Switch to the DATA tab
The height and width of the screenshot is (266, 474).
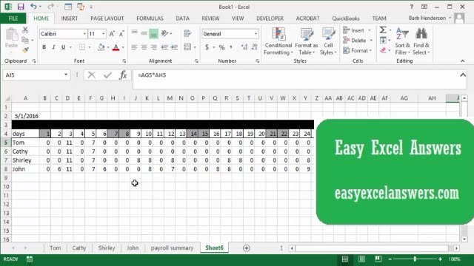(x=183, y=18)
